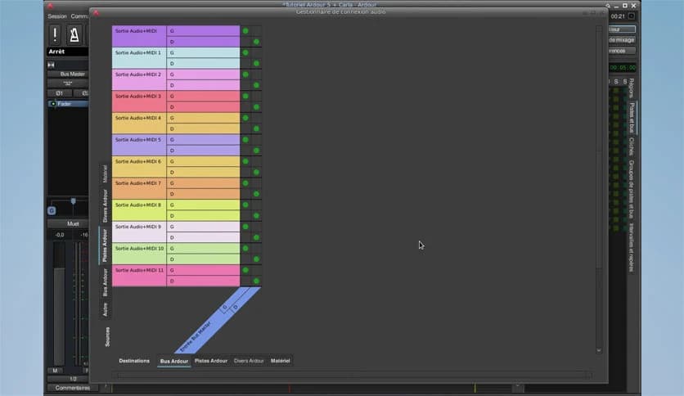The height and width of the screenshot is (396, 684).
Task: Click the M meter point button on strip
Action: [55, 371]
